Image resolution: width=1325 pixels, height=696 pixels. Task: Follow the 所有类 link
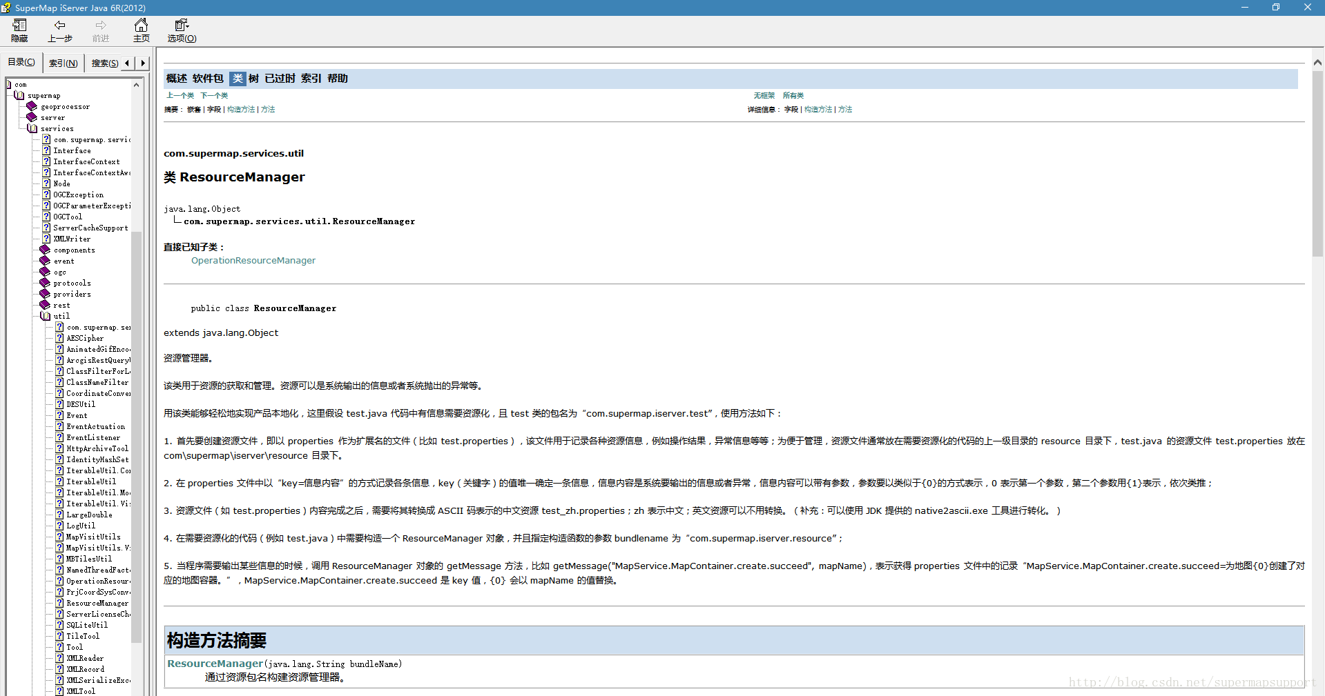pyautogui.click(x=793, y=96)
